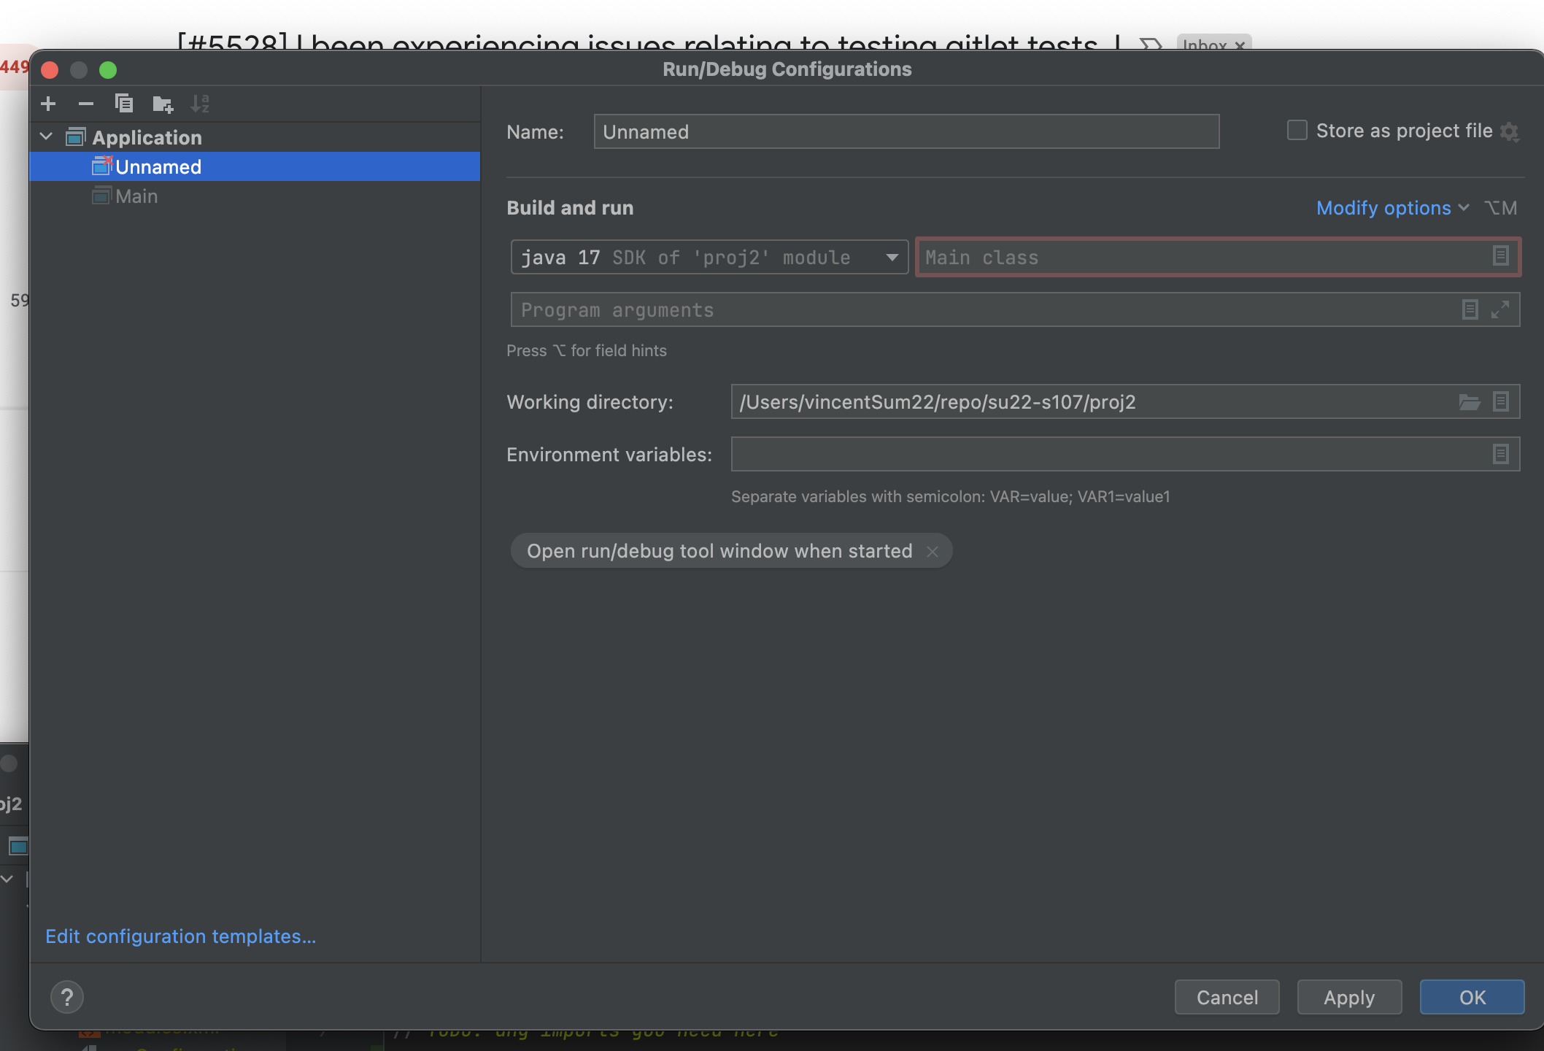Open Environment variables editor icon
Viewport: 1544px width, 1051px height.
[x=1500, y=454]
